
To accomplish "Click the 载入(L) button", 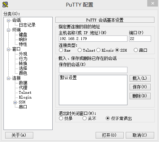I will (x=140, y=78).
